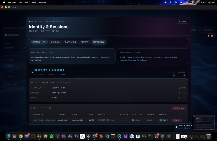
Task: Open the Trash in the dock
Action: click(x=208, y=136)
